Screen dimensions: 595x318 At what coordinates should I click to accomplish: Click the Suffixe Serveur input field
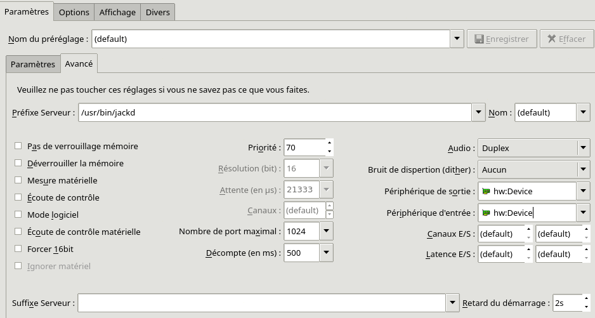261,303
